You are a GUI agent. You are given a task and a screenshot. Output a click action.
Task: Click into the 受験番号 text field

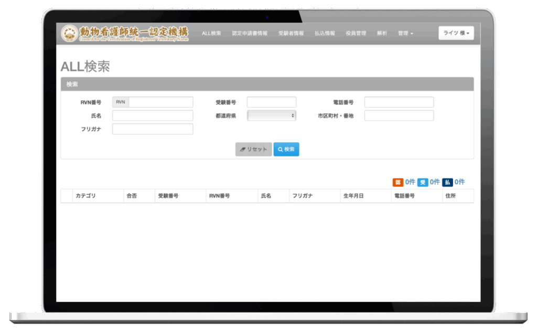[272, 102]
